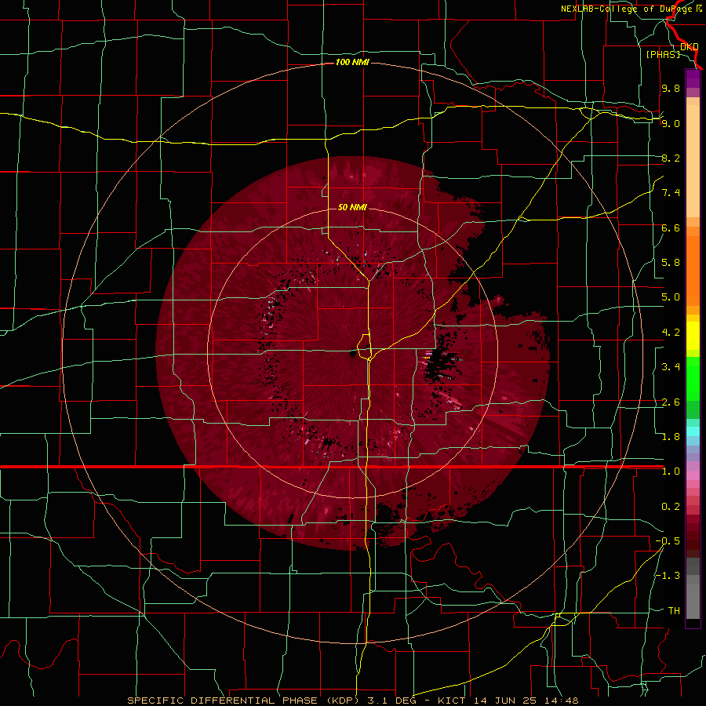Click the radar site at the sweep center
This screenshot has height=706, width=706.
pyautogui.click(x=352, y=355)
